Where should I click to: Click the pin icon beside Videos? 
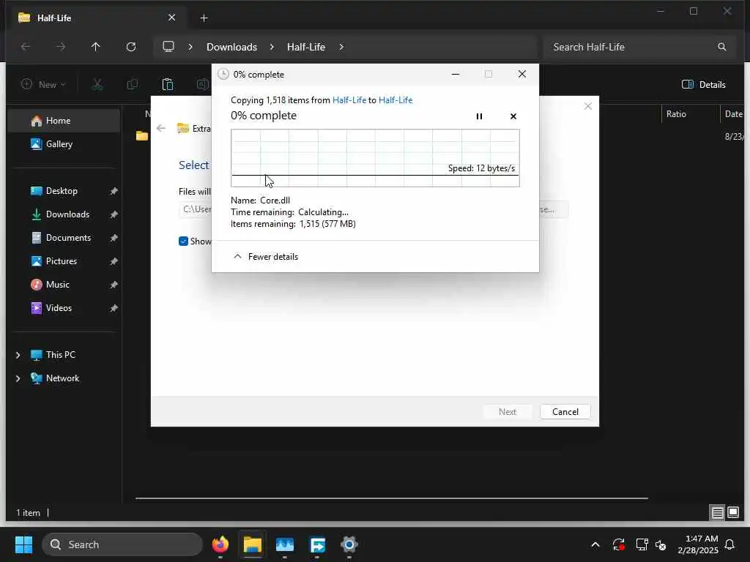(x=114, y=308)
